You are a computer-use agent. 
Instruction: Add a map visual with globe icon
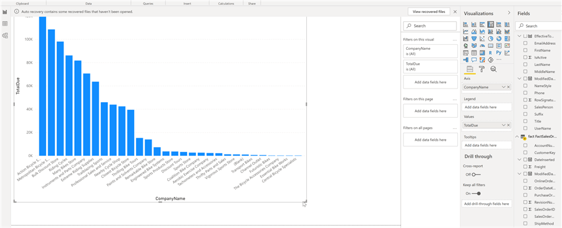[465, 45]
